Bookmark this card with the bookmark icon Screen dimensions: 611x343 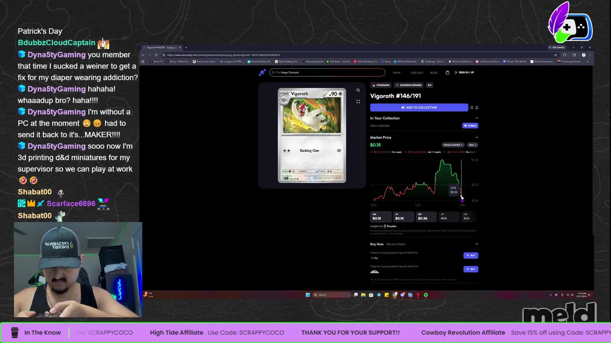(x=472, y=108)
